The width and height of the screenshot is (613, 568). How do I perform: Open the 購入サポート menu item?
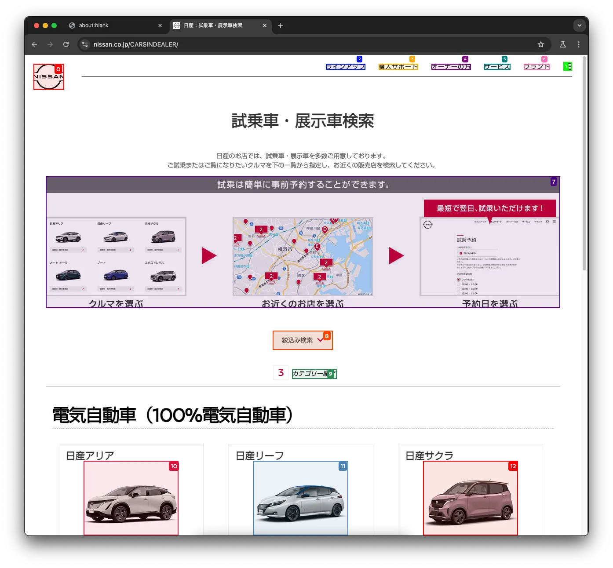[x=398, y=67]
